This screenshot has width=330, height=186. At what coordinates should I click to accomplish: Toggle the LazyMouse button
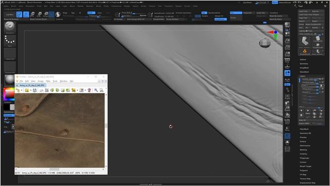[221, 19]
